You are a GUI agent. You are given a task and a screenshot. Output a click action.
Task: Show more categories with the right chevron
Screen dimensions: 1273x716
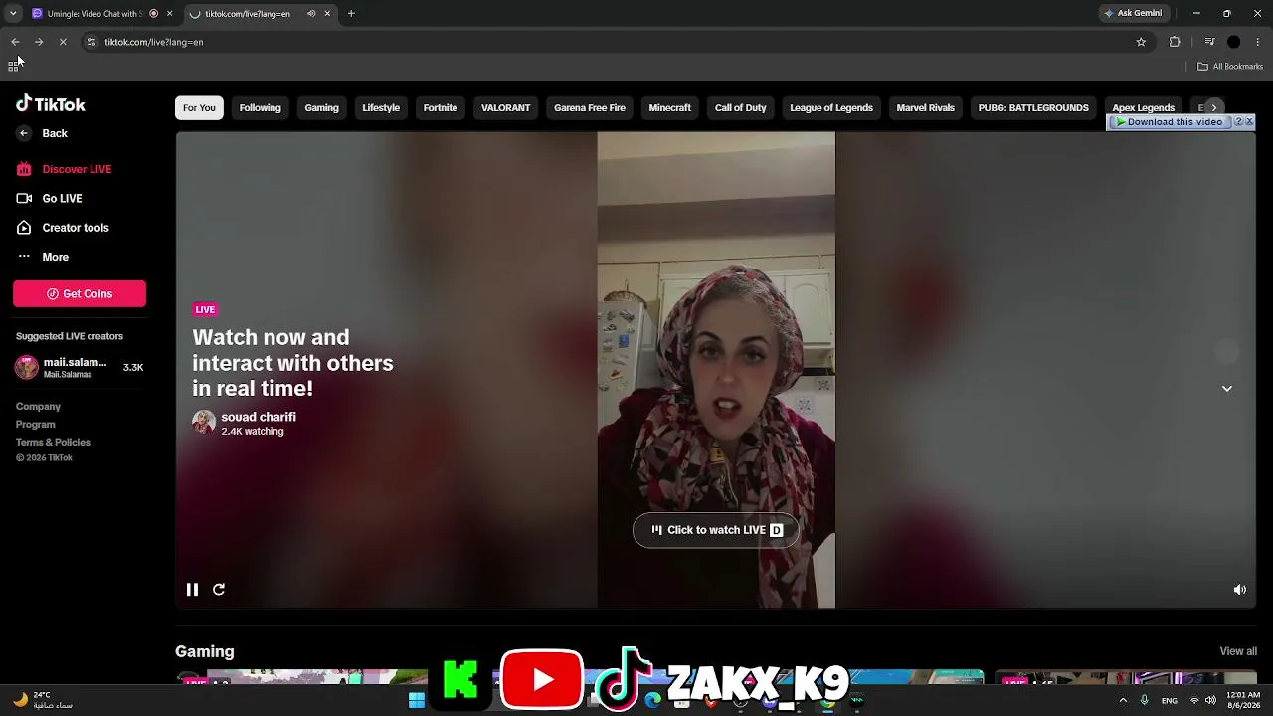click(1213, 108)
